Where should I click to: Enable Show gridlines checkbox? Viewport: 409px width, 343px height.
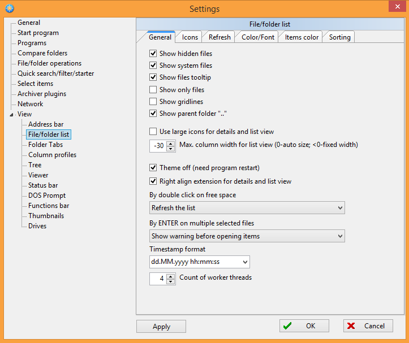pyautogui.click(x=153, y=102)
